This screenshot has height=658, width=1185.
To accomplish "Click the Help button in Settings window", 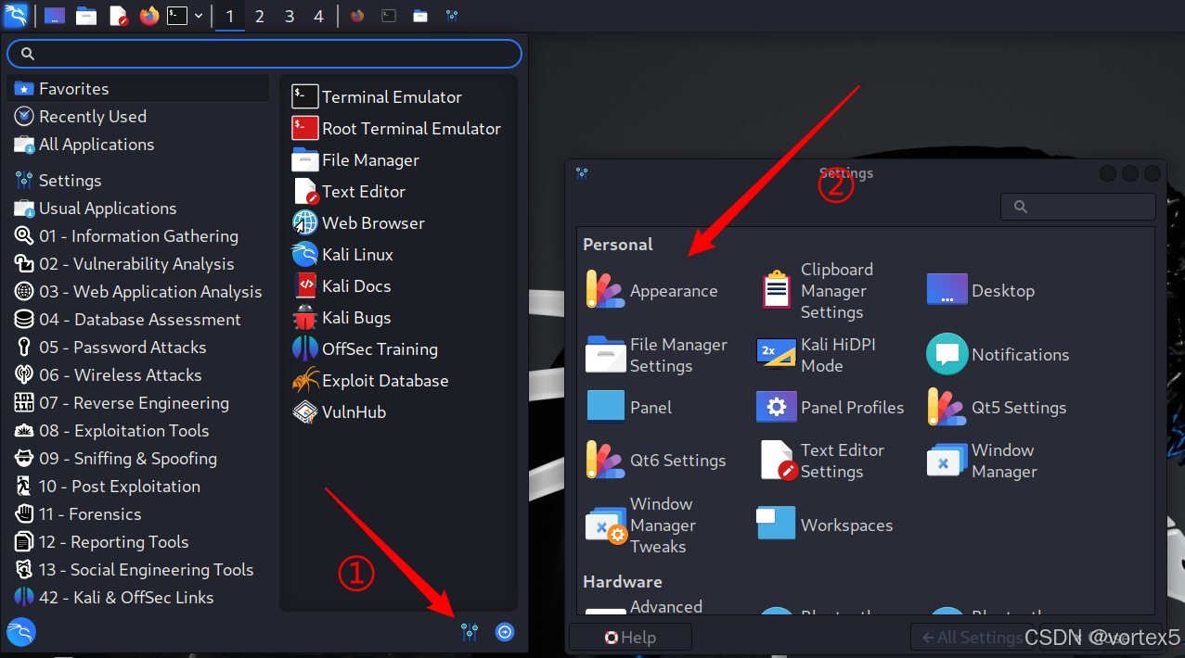I will 630,637.
